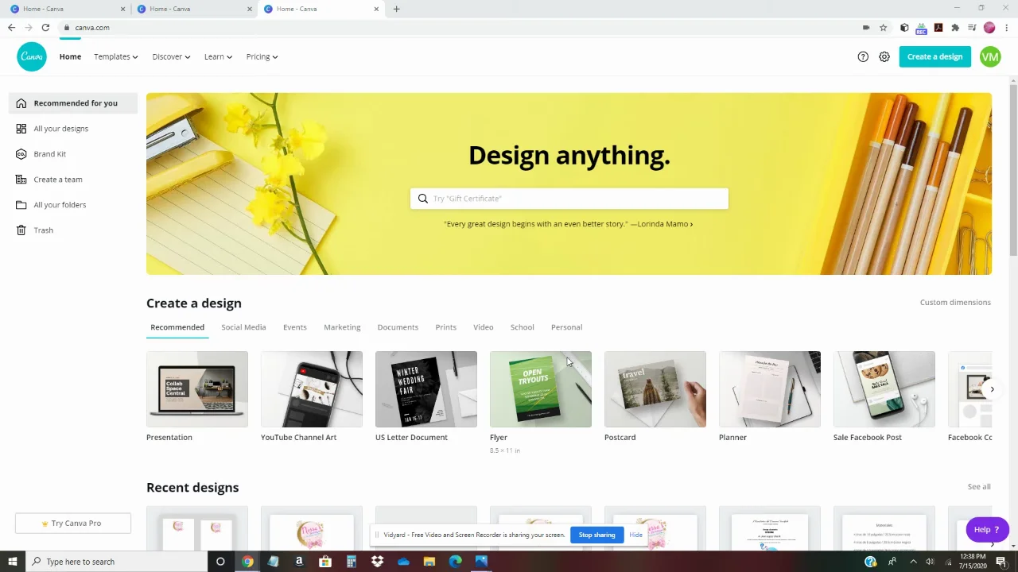
Task: Expand the Templates dropdown menu
Action: 116,56
